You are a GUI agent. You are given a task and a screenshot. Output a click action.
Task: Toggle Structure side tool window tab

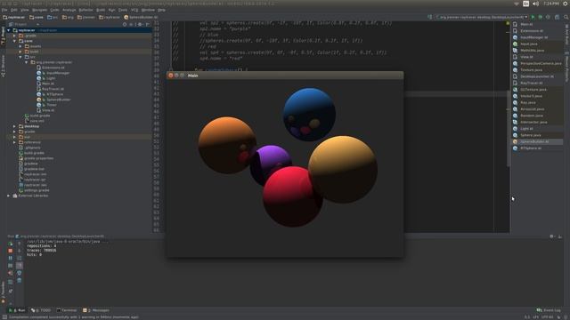pos(3,66)
